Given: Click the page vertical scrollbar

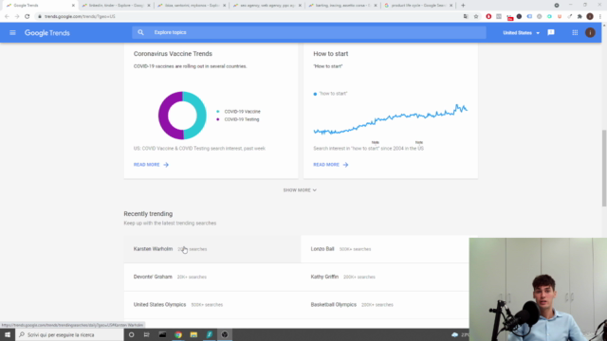Looking at the screenshot, I should (x=604, y=169).
